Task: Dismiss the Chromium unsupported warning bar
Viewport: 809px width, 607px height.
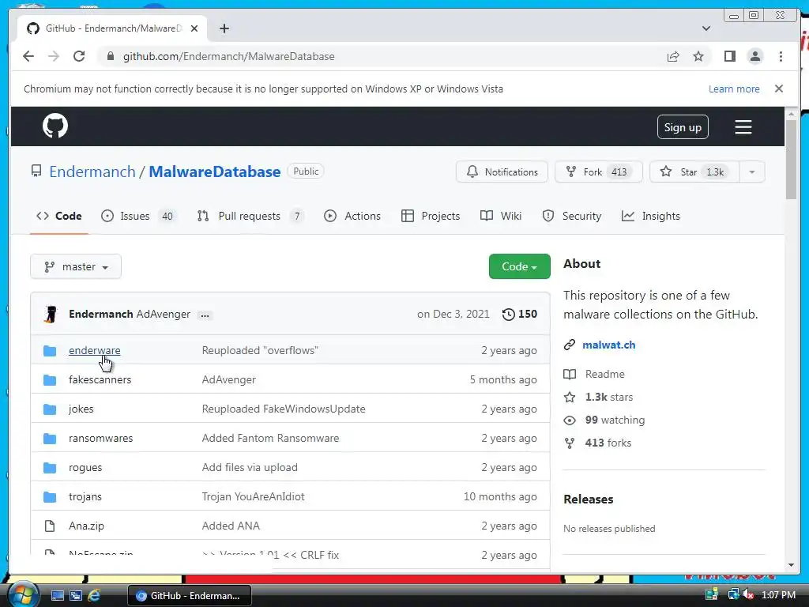Action: point(778,89)
